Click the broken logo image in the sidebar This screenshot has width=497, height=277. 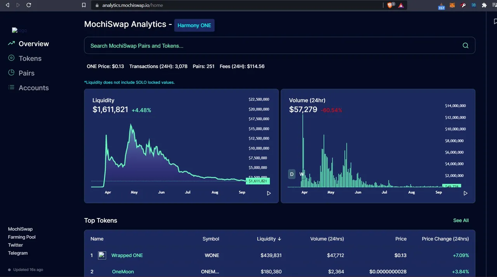pos(19,30)
